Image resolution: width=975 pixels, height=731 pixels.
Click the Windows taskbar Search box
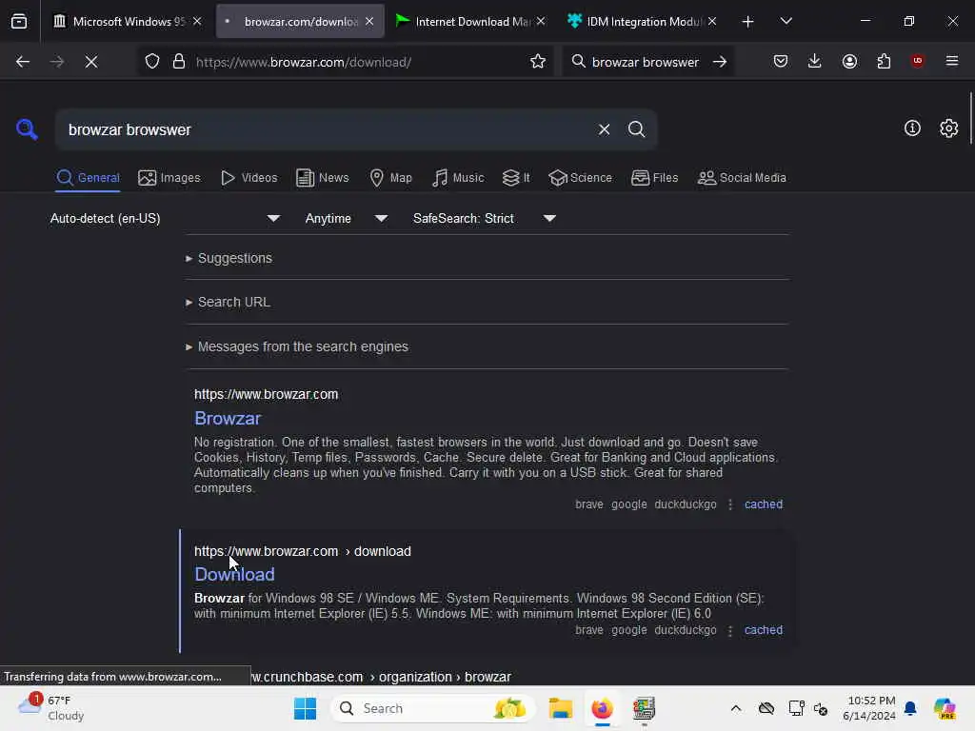433,708
